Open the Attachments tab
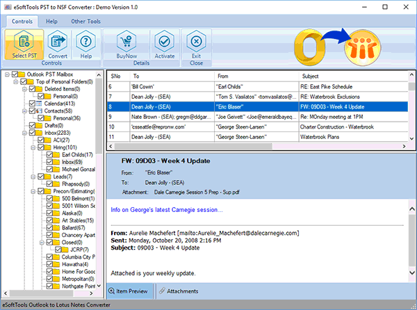Image resolution: width=417 pixels, height=310 pixels. (179, 291)
